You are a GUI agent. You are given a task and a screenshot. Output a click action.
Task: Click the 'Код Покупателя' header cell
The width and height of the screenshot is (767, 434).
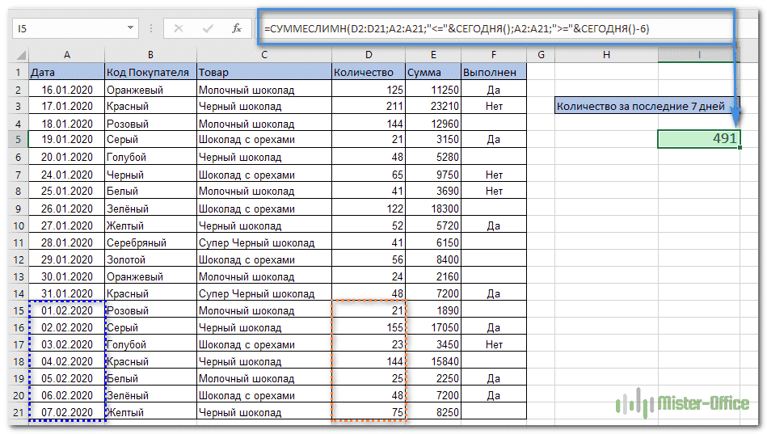click(150, 72)
